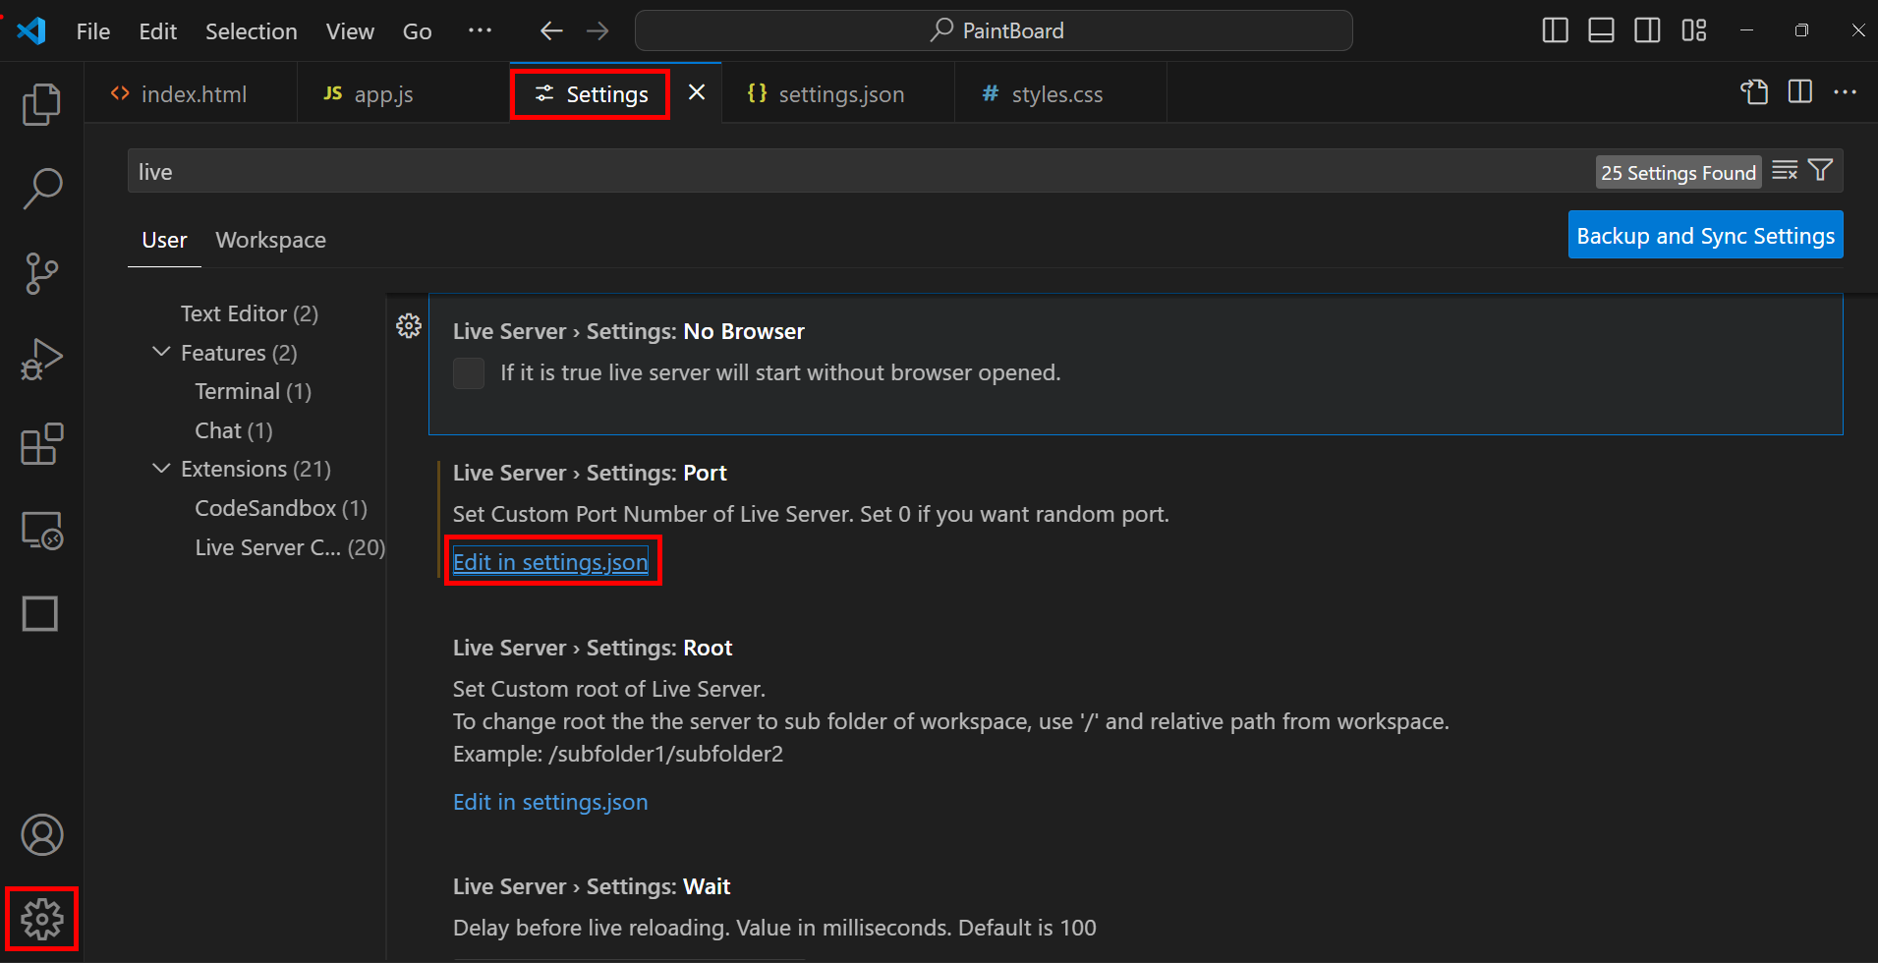Select Text Editor (2) in tree
1878x963 pixels.
tap(250, 313)
